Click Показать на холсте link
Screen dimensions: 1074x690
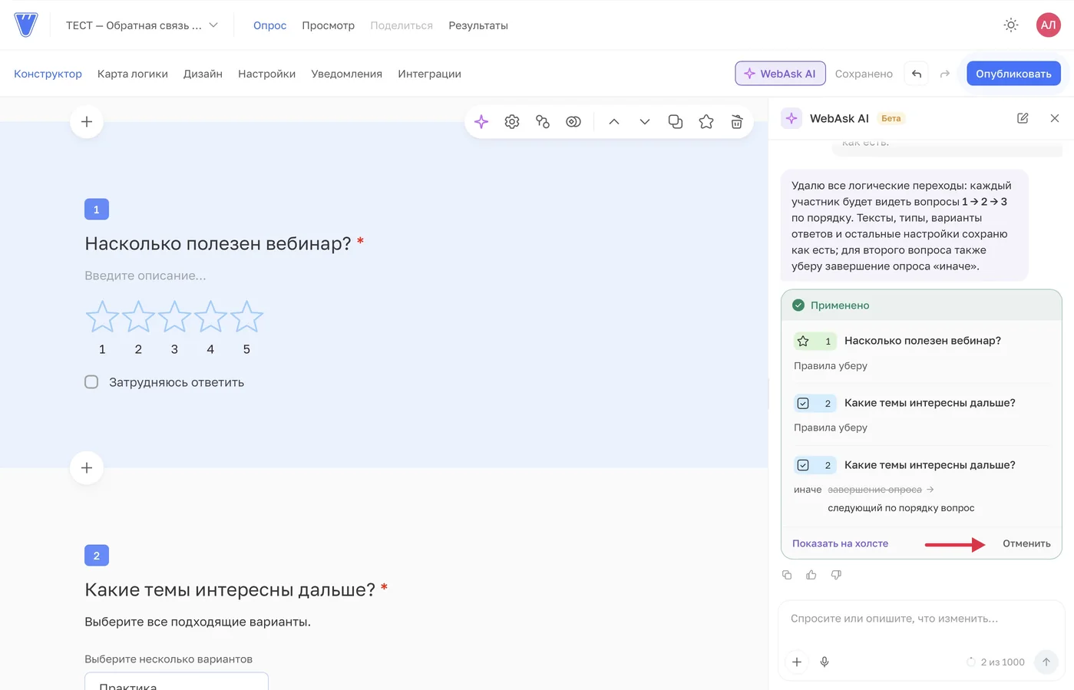pyautogui.click(x=840, y=543)
